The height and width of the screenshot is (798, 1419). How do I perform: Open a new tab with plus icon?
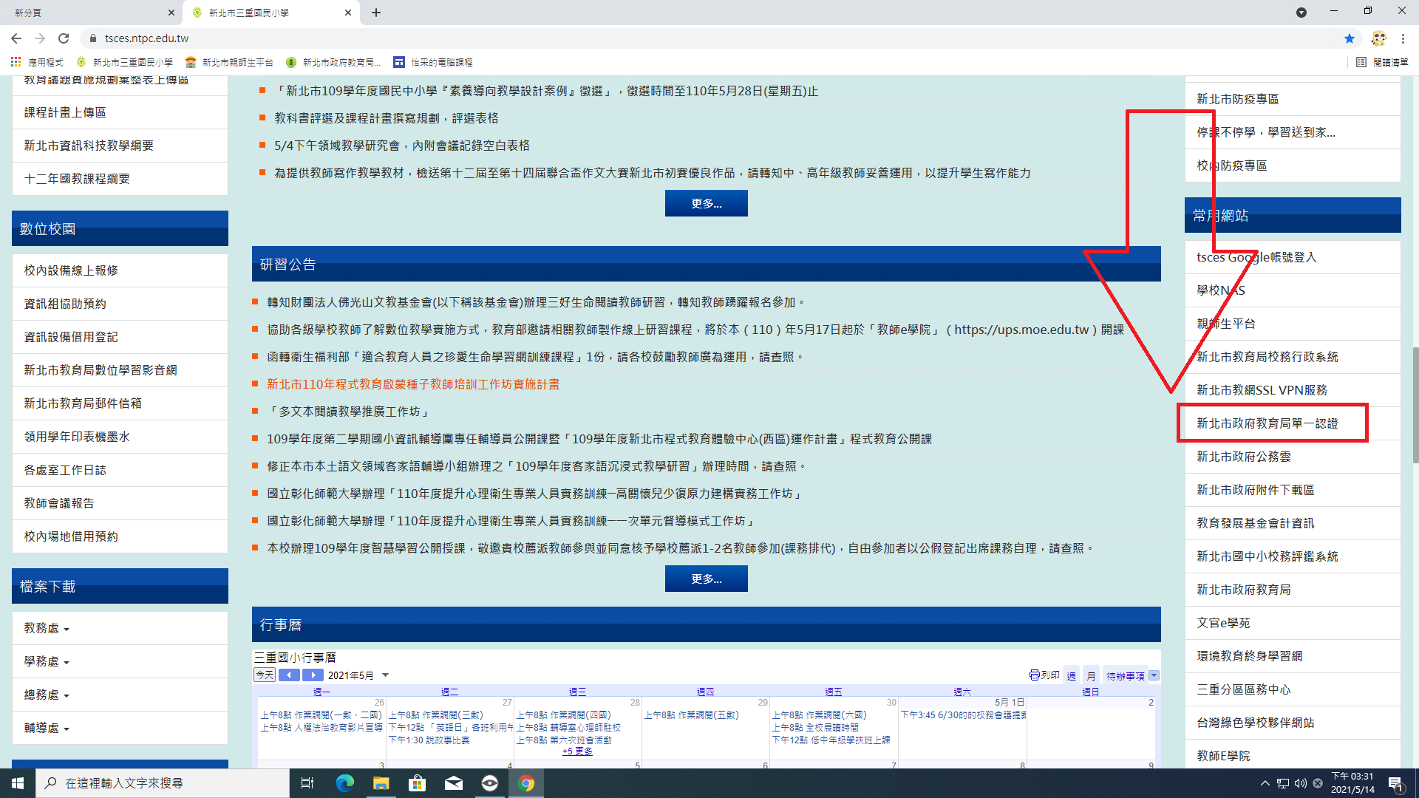tap(376, 13)
